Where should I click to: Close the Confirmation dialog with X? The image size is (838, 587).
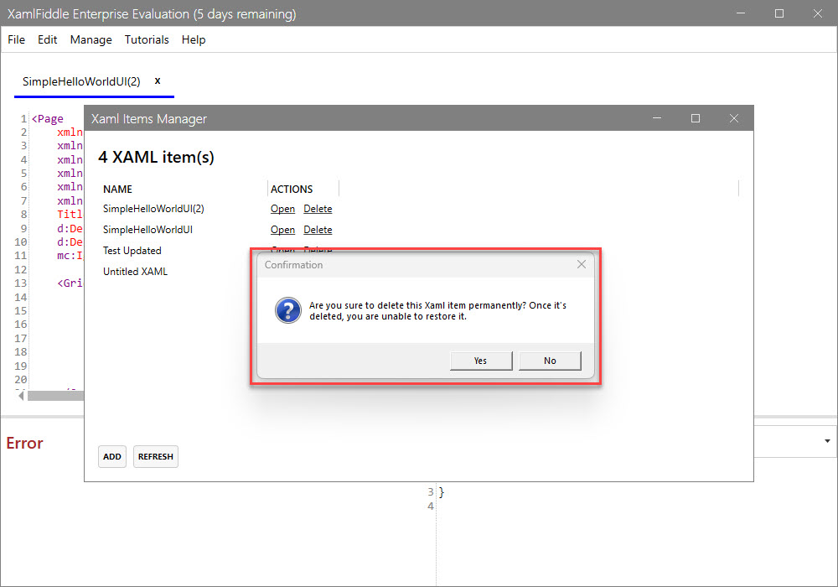coord(582,265)
